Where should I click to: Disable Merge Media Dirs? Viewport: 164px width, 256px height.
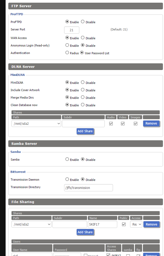(83, 98)
